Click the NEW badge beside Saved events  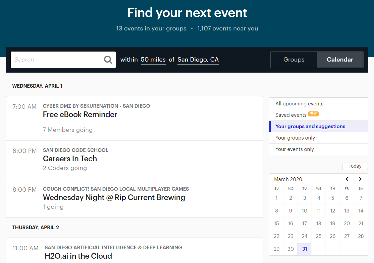pyautogui.click(x=313, y=114)
